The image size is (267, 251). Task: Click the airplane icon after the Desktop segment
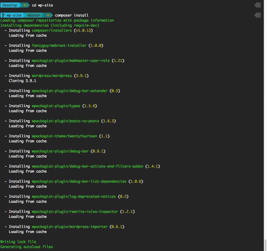tap(25, 5)
